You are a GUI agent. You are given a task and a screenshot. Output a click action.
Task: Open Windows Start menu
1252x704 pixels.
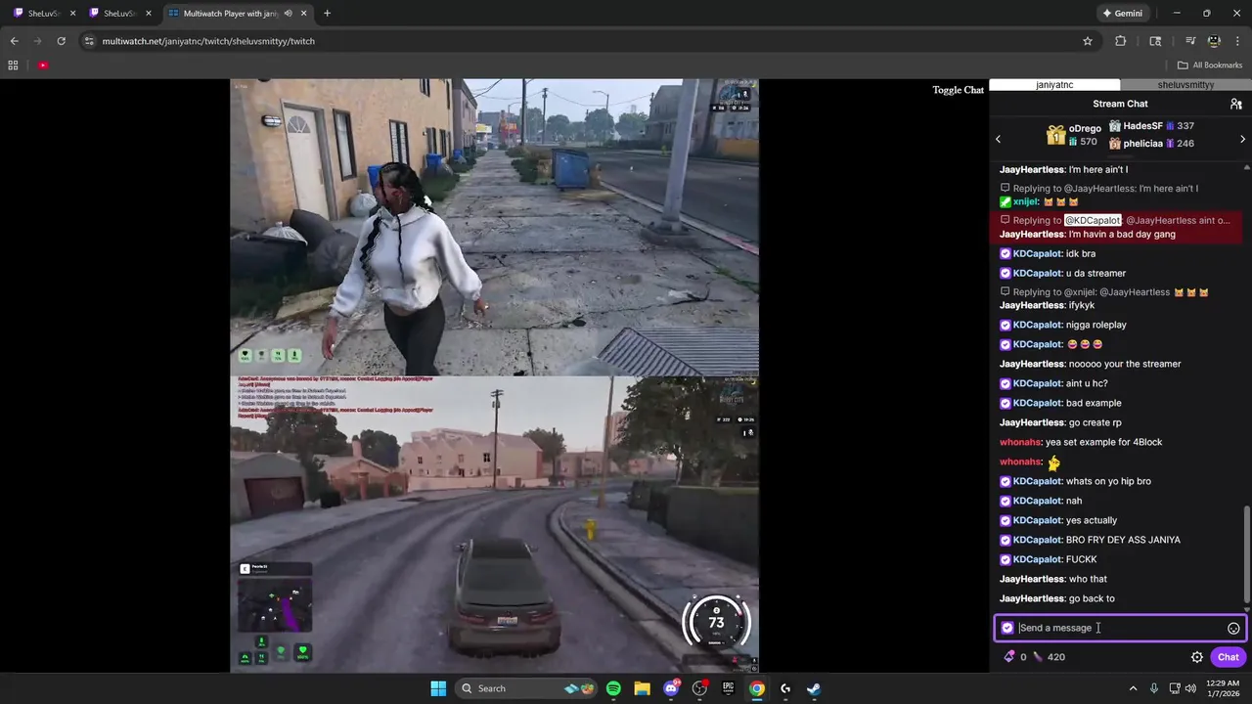tap(437, 688)
